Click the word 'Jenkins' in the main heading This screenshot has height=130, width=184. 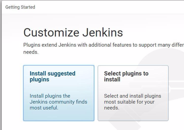click(103, 33)
